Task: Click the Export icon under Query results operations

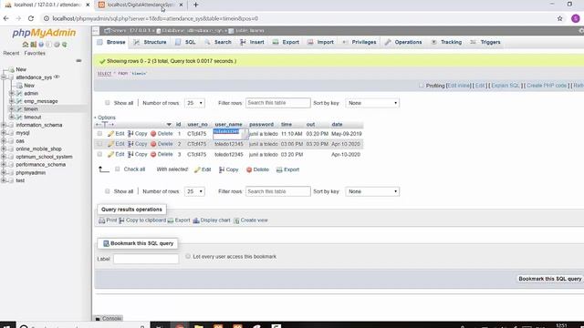Action: [171, 220]
